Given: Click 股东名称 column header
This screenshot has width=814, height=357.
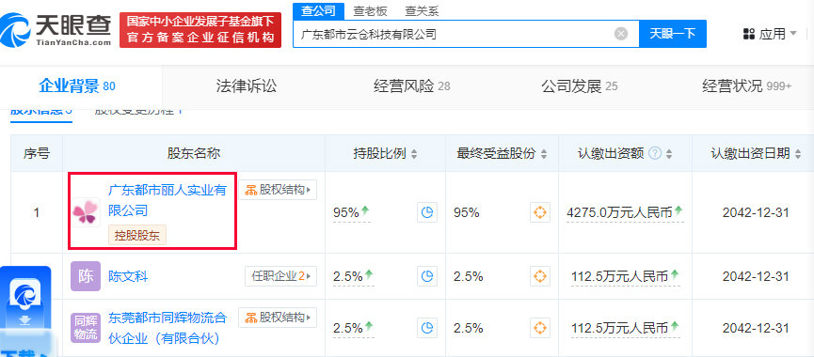Looking at the screenshot, I should (194, 153).
